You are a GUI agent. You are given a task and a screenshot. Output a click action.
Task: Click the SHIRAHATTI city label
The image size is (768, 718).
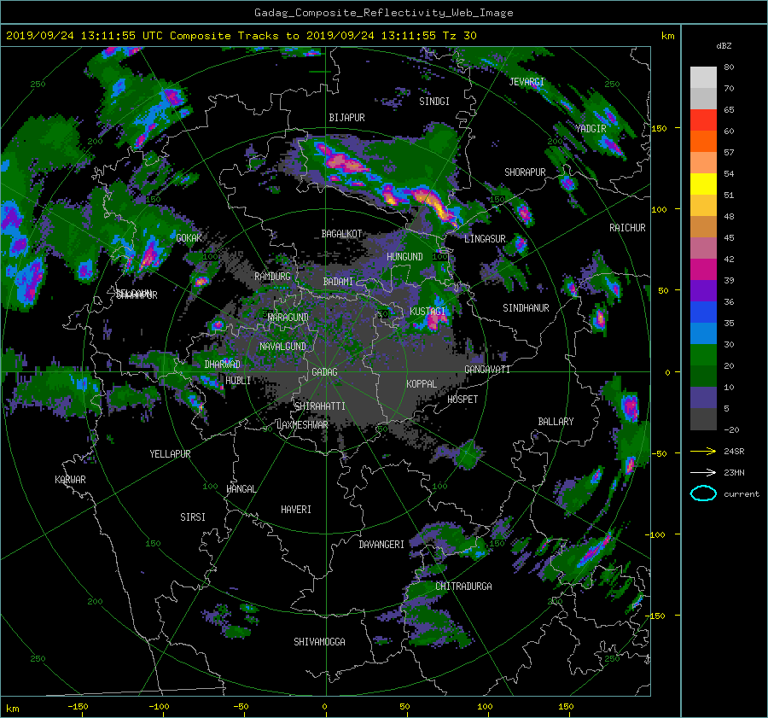point(320,406)
